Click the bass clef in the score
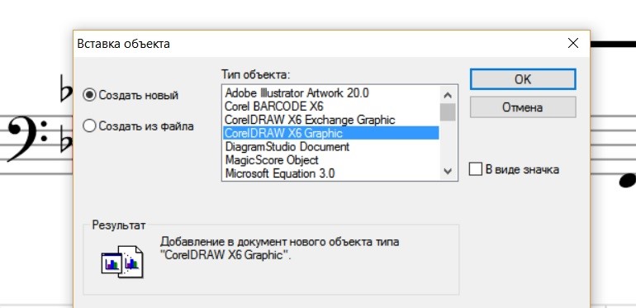 click(x=26, y=139)
